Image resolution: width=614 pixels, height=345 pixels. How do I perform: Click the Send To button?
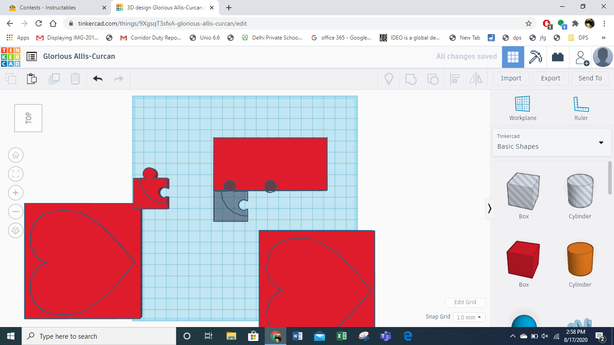pyautogui.click(x=590, y=78)
